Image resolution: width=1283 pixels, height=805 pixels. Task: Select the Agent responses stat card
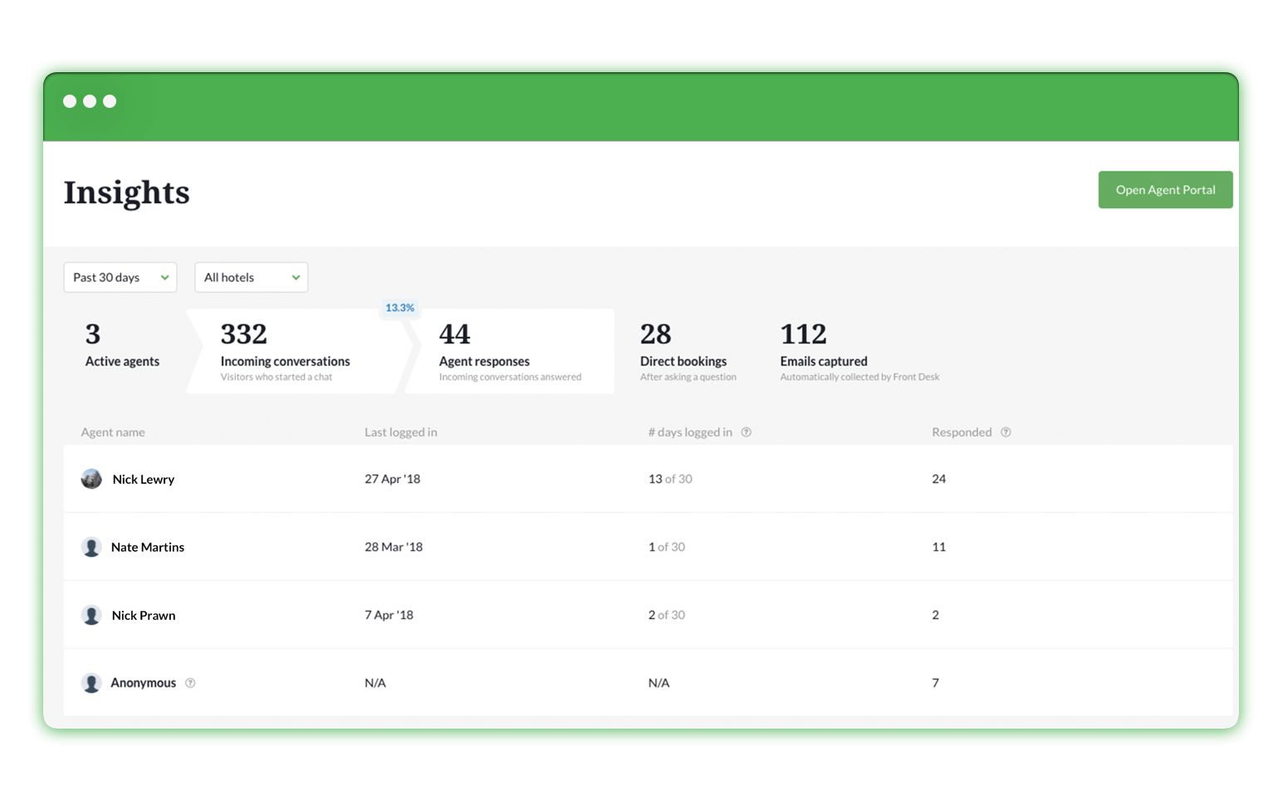click(x=510, y=352)
